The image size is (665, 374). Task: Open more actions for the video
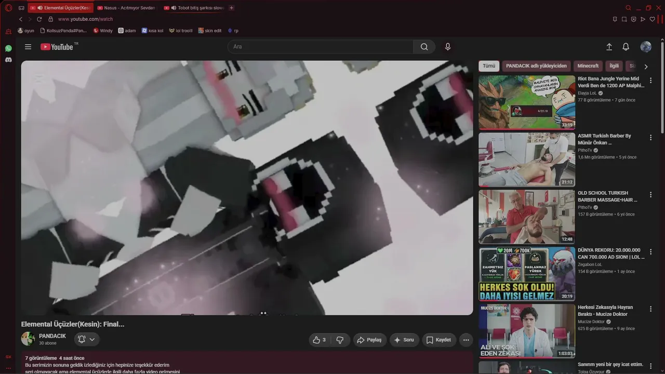pos(466,340)
